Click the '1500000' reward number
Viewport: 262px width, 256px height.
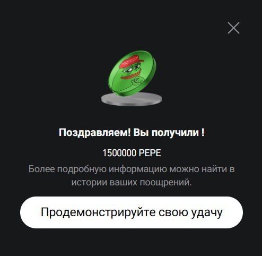point(119,153)
